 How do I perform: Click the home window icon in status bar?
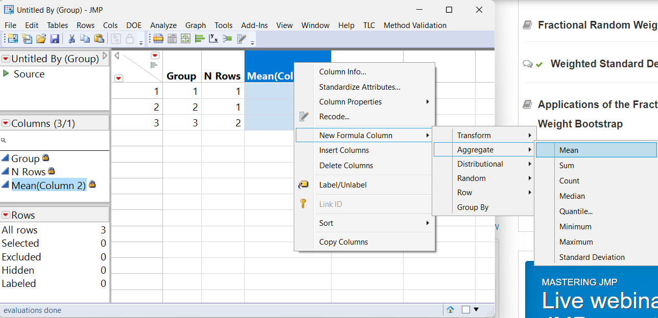(x=450, y=309)
